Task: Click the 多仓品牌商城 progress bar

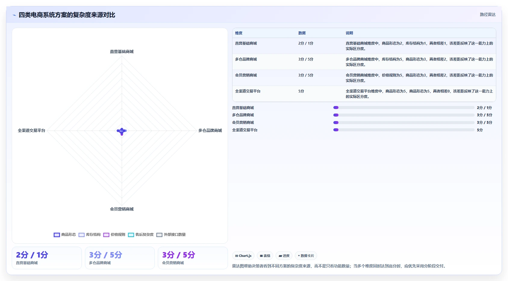Action: 404,115
